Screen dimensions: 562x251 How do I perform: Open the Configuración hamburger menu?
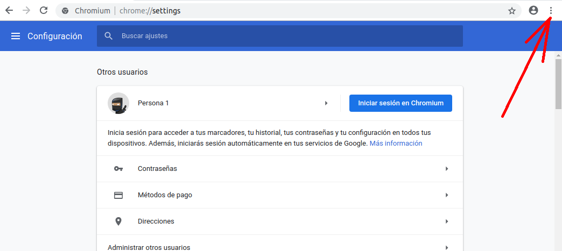[16, 36]
